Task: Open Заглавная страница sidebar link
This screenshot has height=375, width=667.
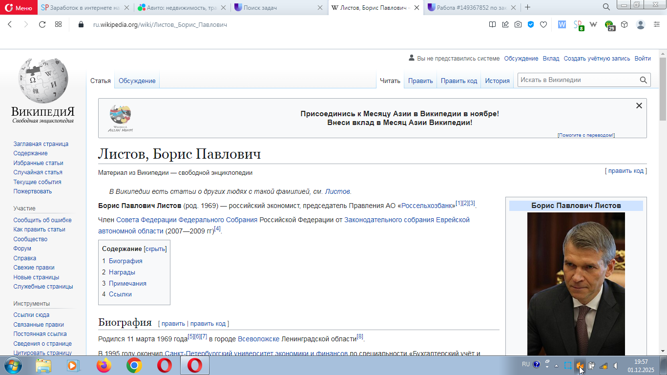Action: coord(41,144)
